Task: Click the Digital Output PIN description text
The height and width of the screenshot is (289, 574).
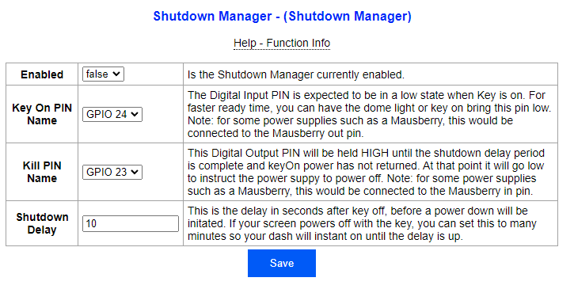Action: pos(366,172)
